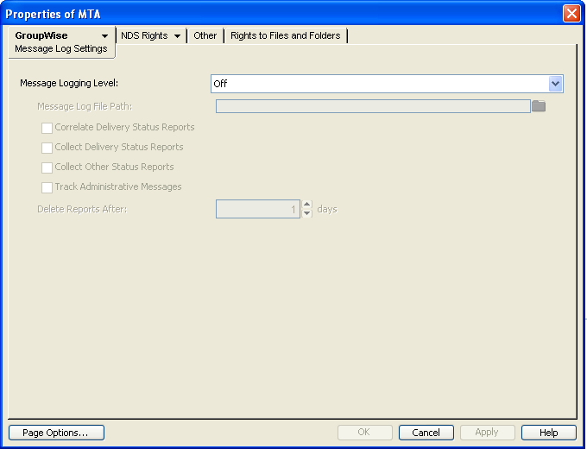Close the Properties of MTA dialog
587x449 pixels.
pyautogui.click(x=571, y=14)
